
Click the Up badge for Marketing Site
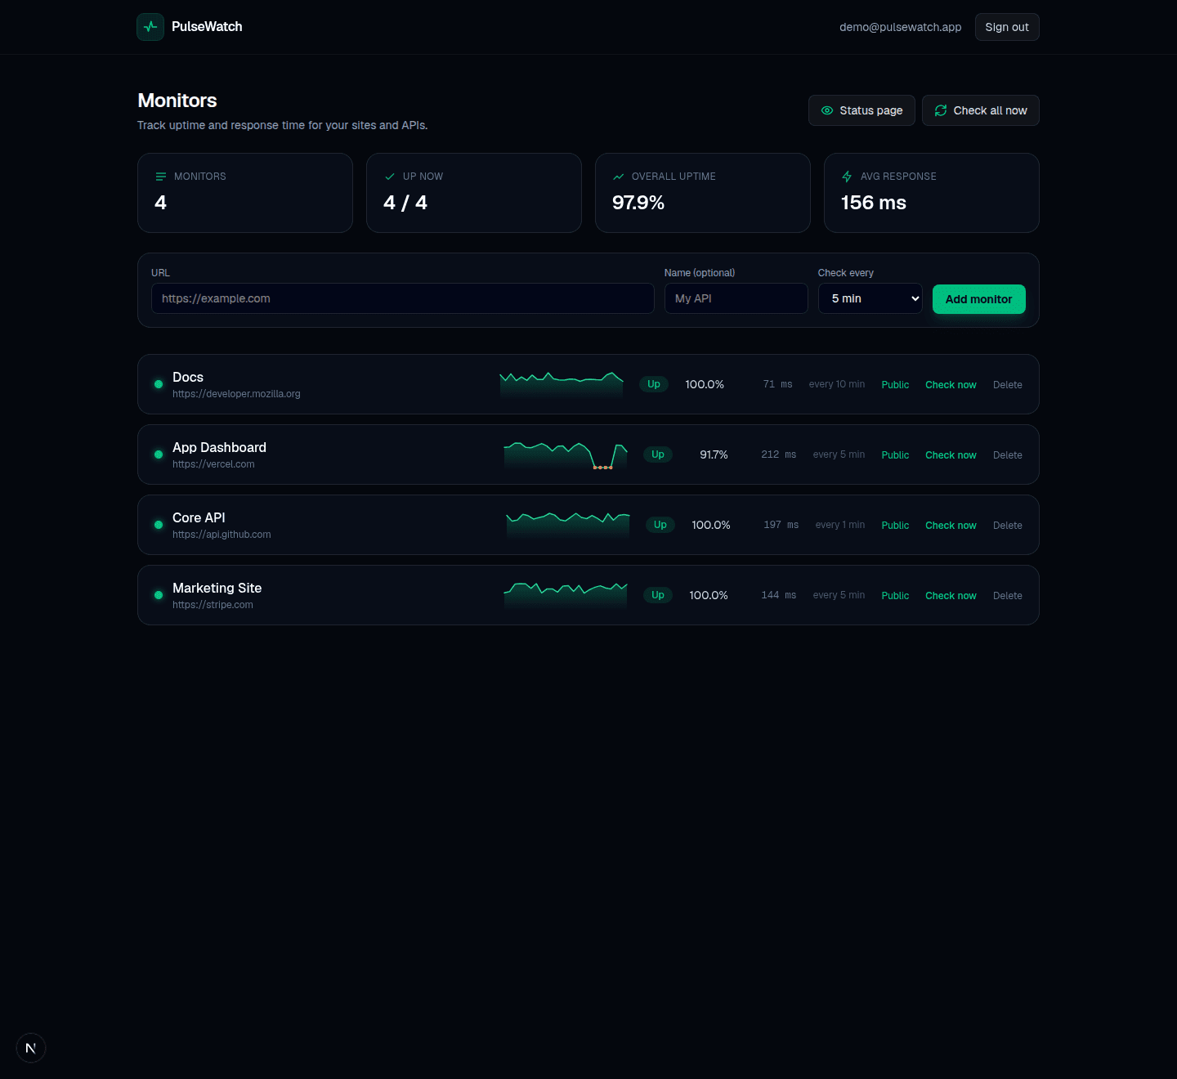pos(658,595)
